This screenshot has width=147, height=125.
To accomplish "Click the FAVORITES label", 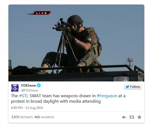I will (48, 117).
